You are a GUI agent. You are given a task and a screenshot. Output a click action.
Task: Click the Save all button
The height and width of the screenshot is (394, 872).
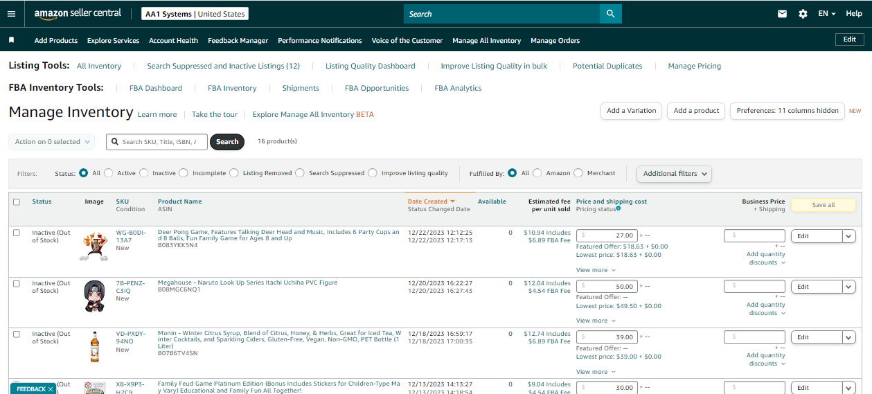(x=824, y=205)
